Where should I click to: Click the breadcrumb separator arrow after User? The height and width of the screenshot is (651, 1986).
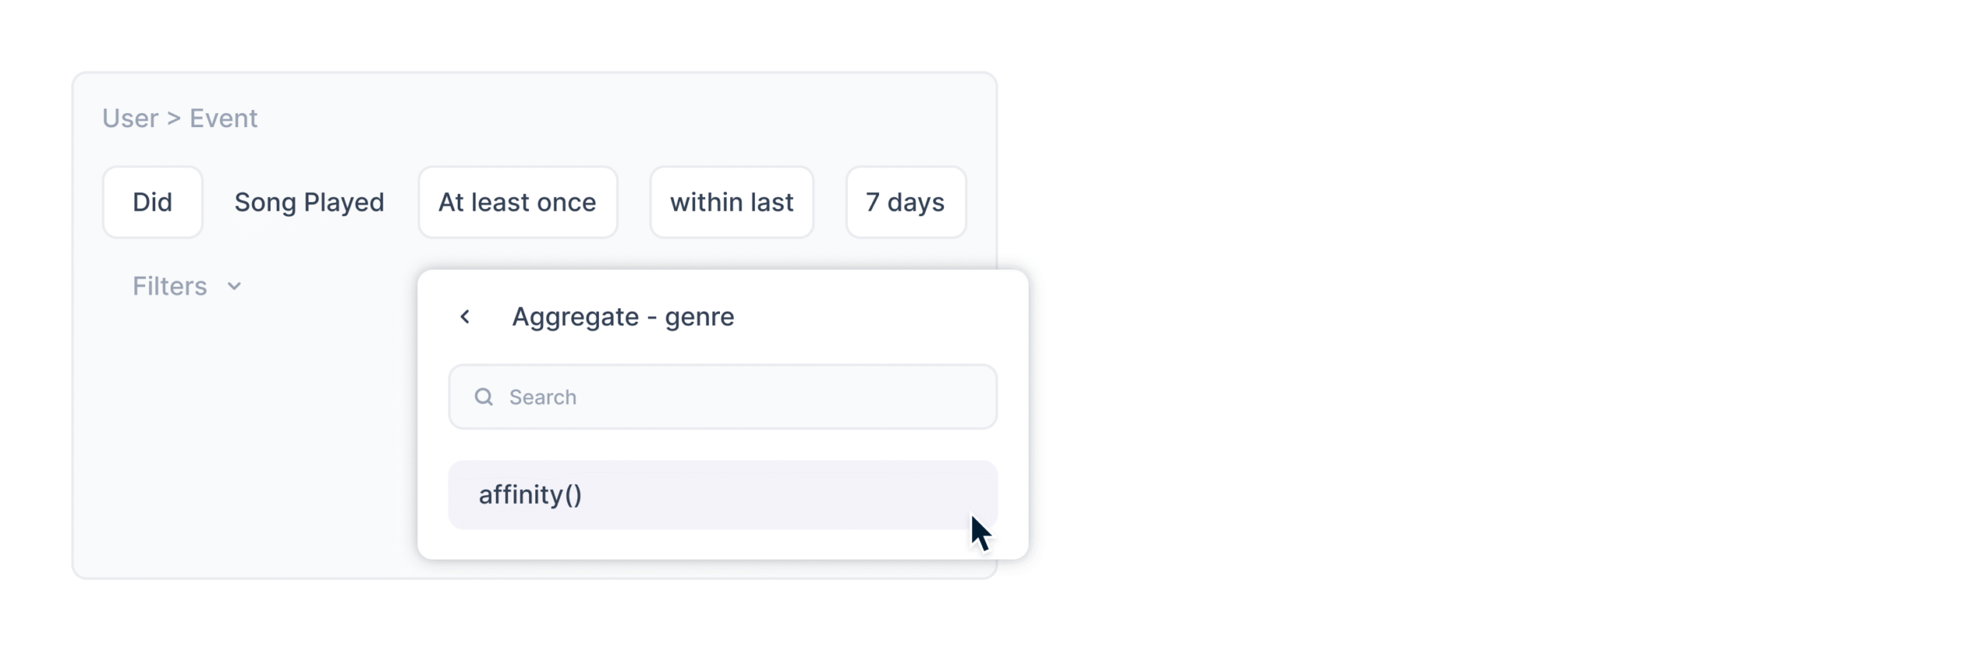click(x=174, y=119)
